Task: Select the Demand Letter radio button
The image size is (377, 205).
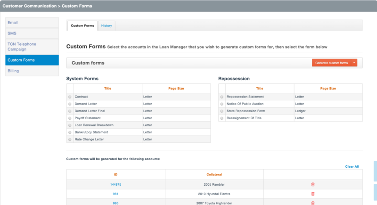Action: click(x=70, y=104)
